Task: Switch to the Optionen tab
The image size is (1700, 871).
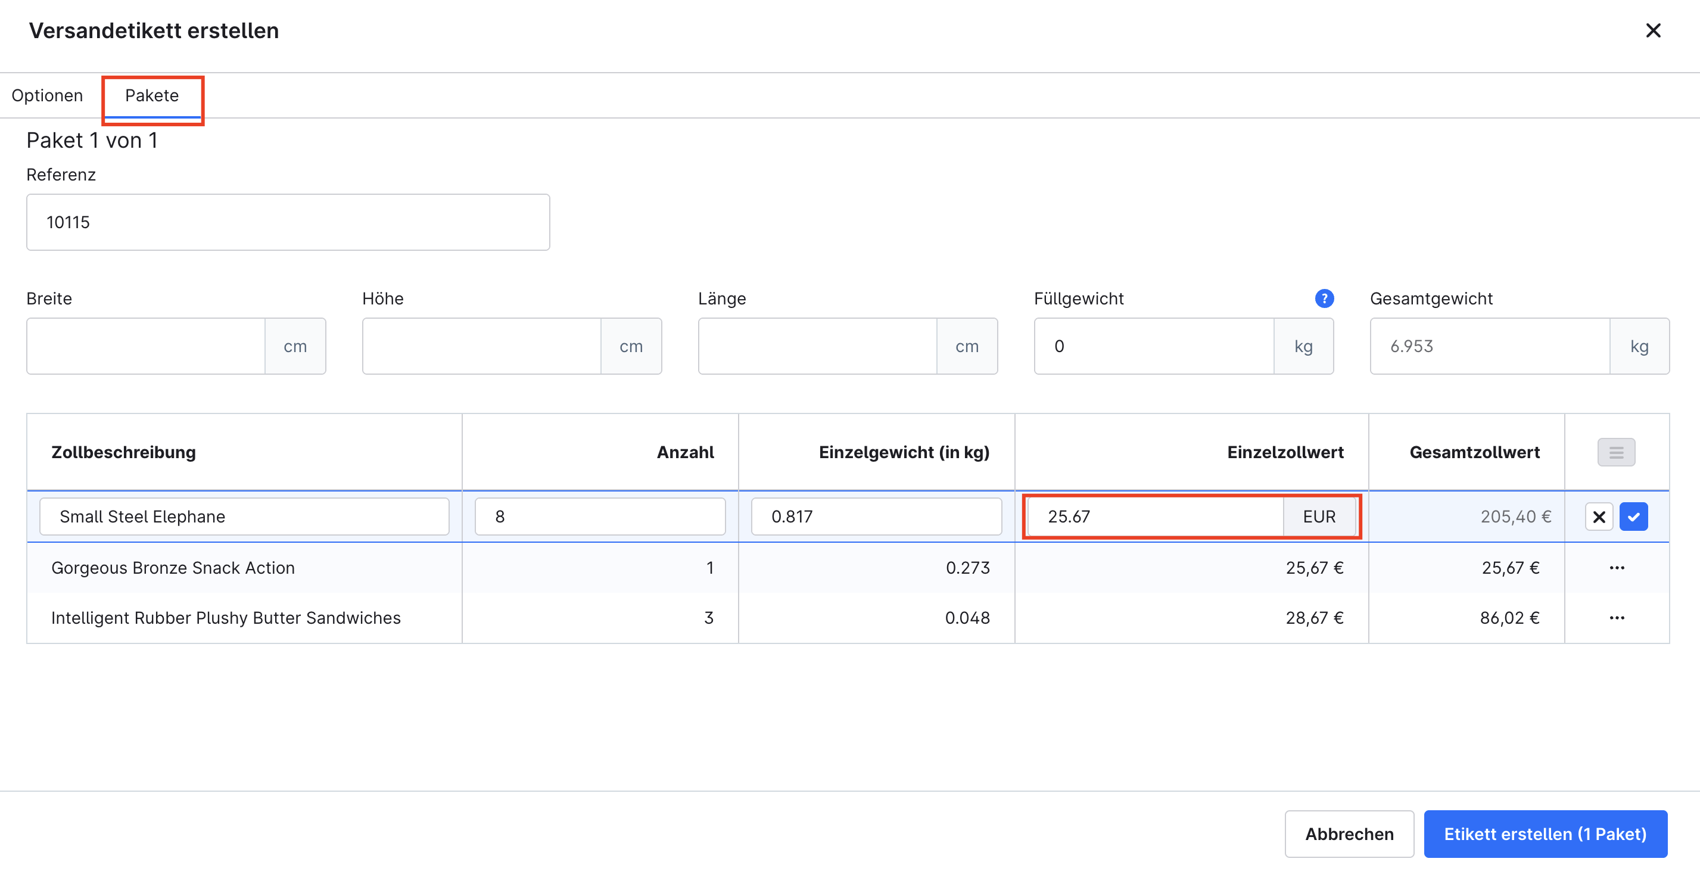Action: click(48, 96)
